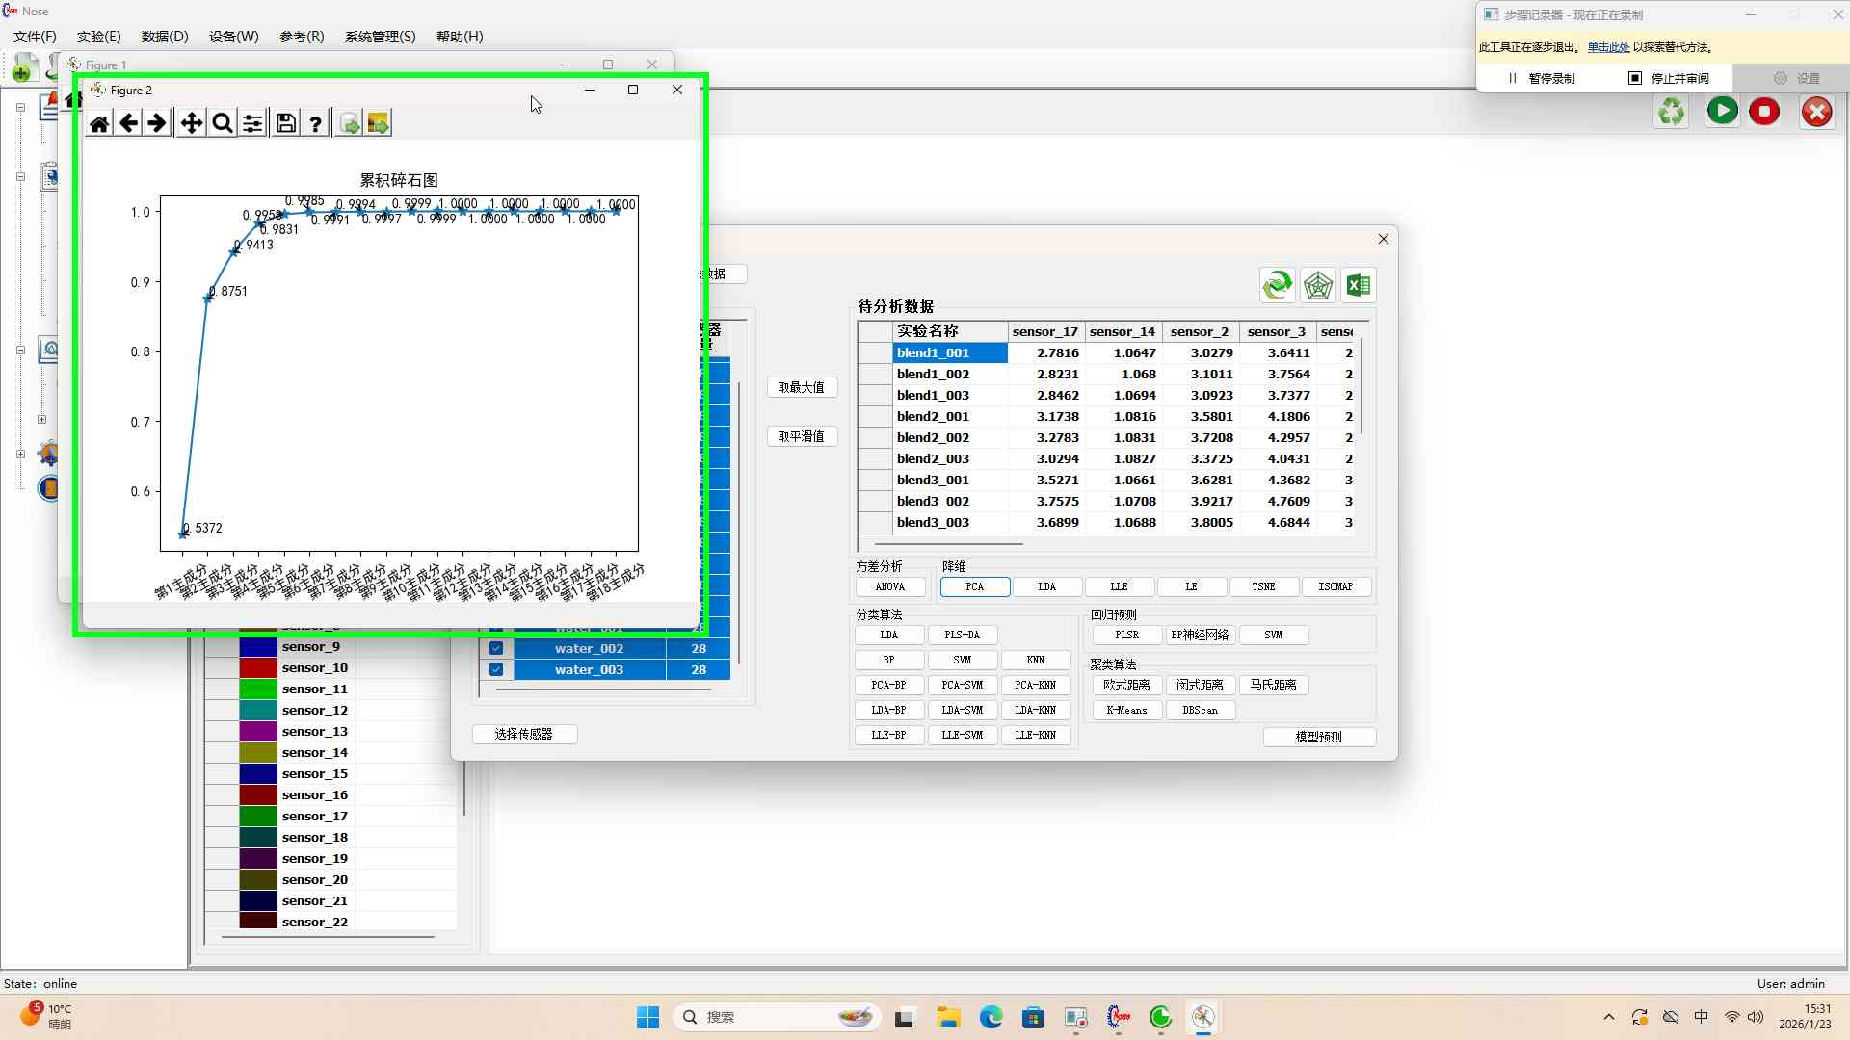Image resolution: width=1850 pixels, height=1040 pixels.
Task: Click the green Excel export icon
Action: pyautogui.click(x=1359, y=285)
